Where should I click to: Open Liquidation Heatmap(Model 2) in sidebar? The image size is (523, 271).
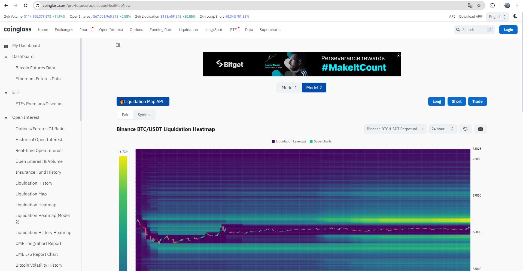[x=43, y=219]
